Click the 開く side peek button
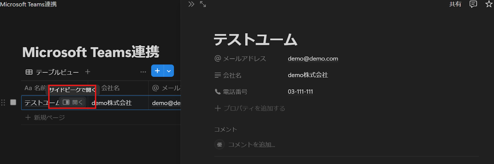 pos(73,102)
